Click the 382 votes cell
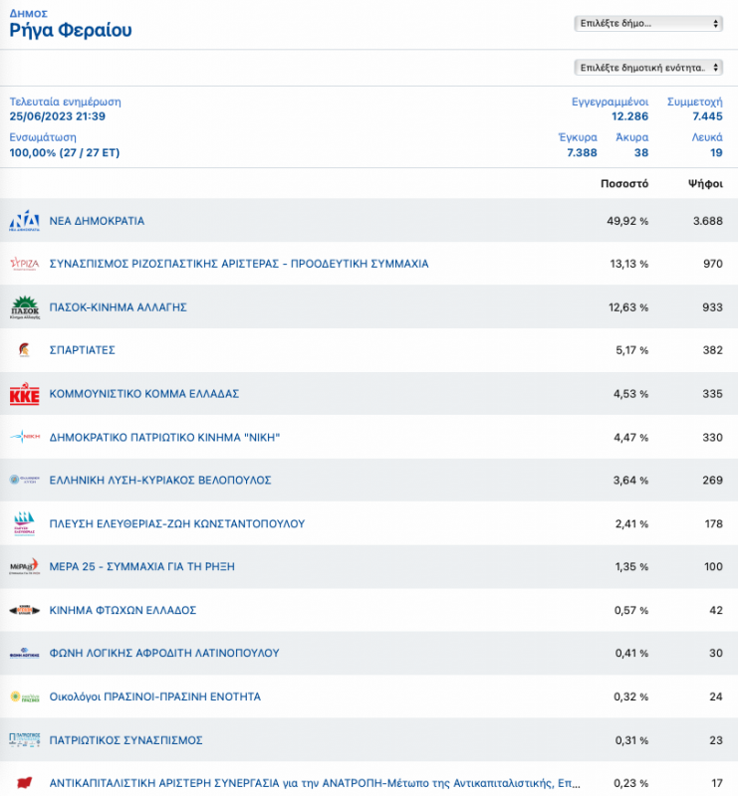Image resolution: width=738 pixels, height=796 pixels. pos(712,350)
